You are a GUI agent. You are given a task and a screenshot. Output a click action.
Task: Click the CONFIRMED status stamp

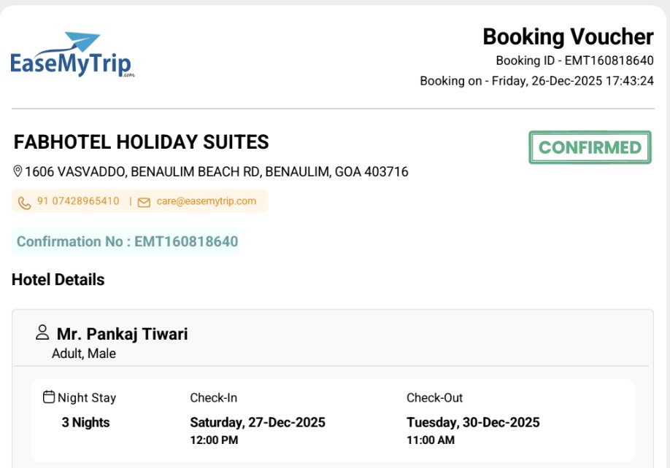point(590,148)
